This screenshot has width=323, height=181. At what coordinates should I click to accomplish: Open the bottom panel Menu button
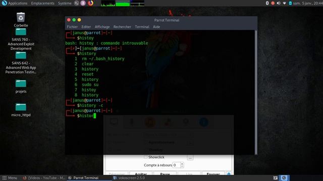click(x=10, y=178)
